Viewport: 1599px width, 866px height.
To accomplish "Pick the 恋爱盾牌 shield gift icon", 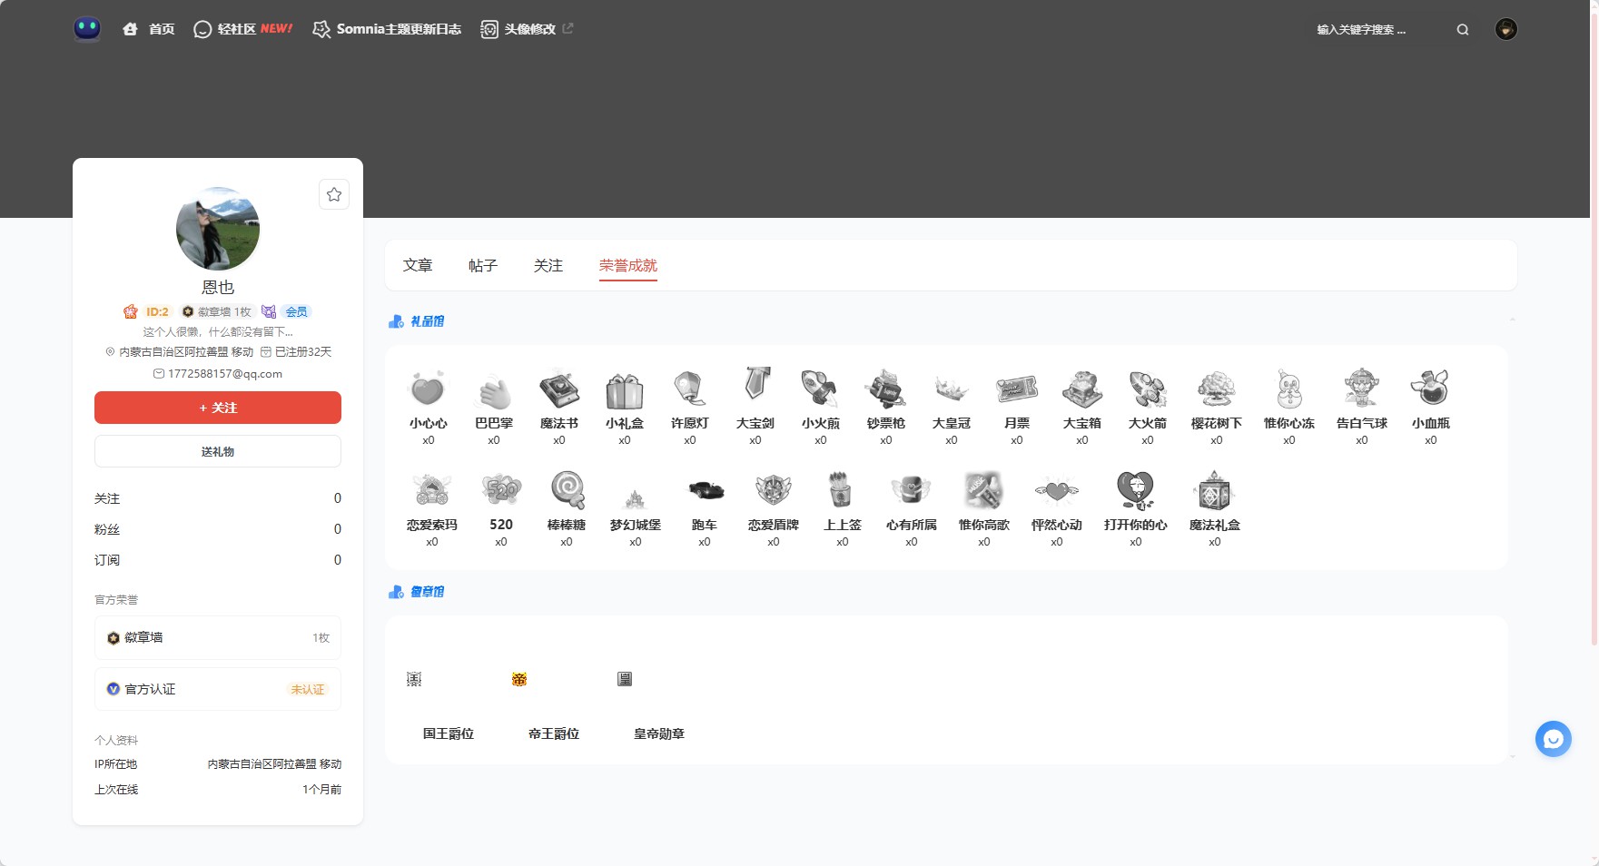I will pos(774,490).
